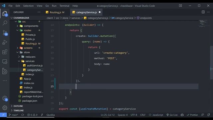Open the Run and Debug view
The height and width of the screenshot is (120, 213).
click(x=5, y=42)
